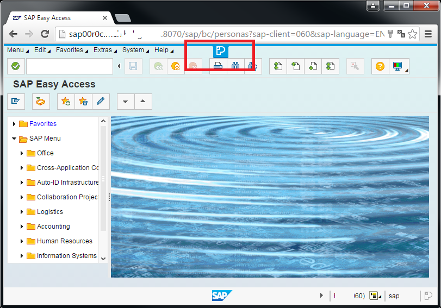Open the Edit menu
Screen dimensions: 441x308
42,50
